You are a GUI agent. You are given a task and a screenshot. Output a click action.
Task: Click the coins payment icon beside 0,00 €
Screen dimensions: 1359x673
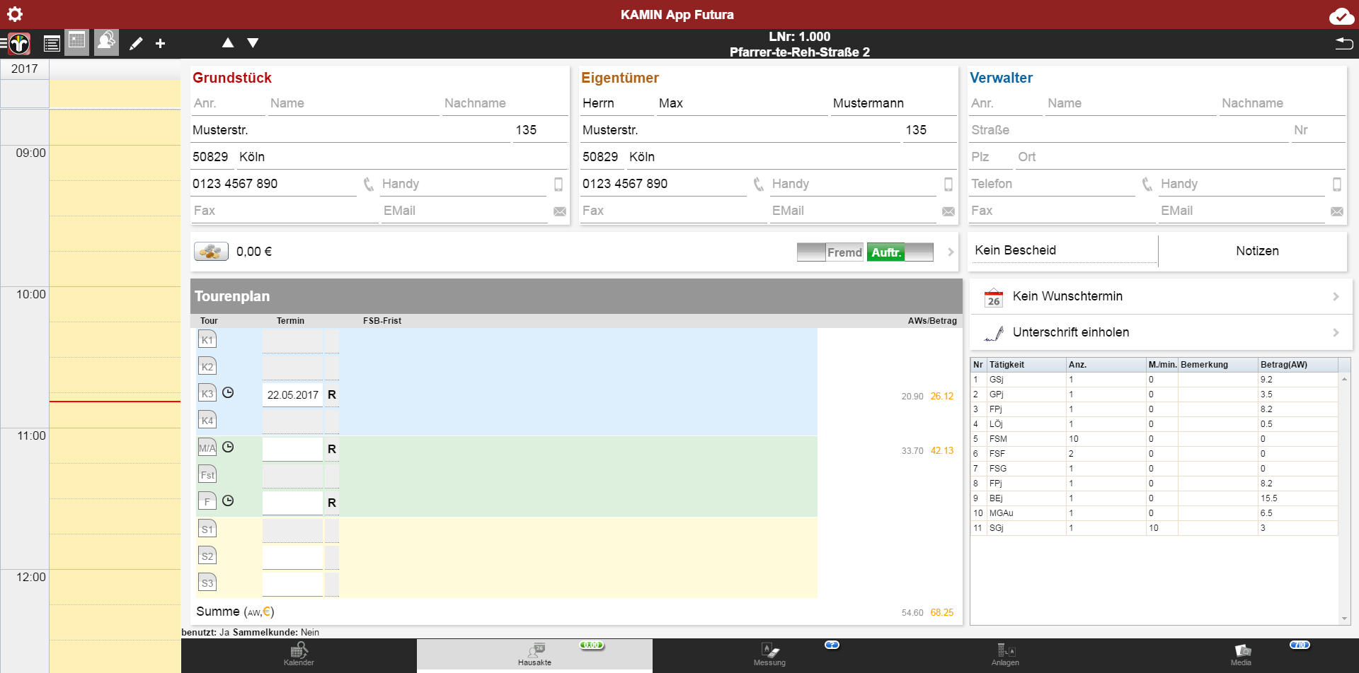pos(211,252)
